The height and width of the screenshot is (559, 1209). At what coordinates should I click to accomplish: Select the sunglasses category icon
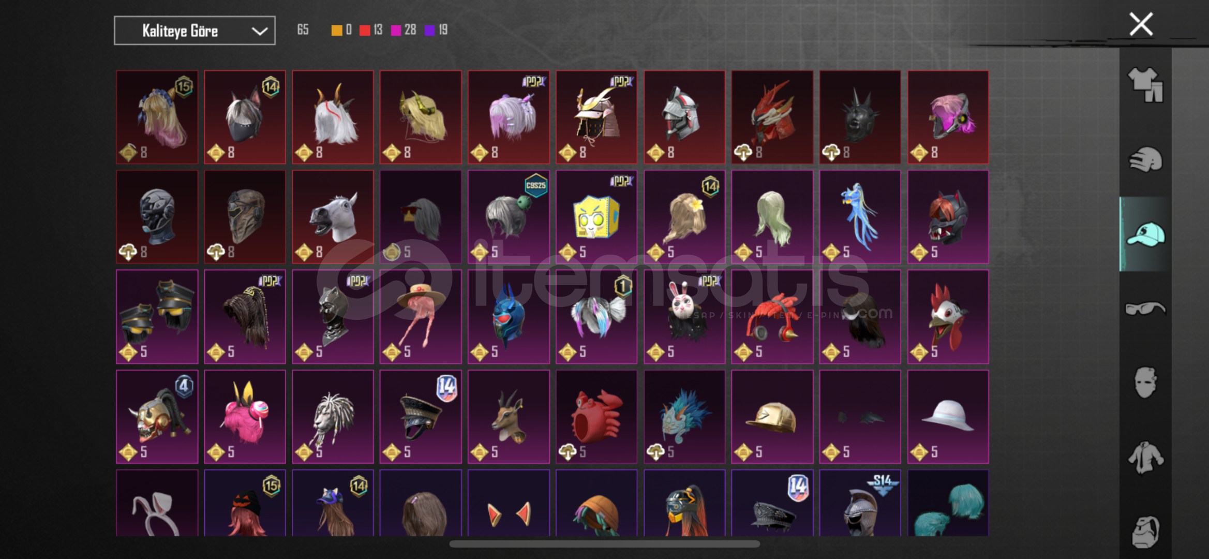click(1145, 308)
